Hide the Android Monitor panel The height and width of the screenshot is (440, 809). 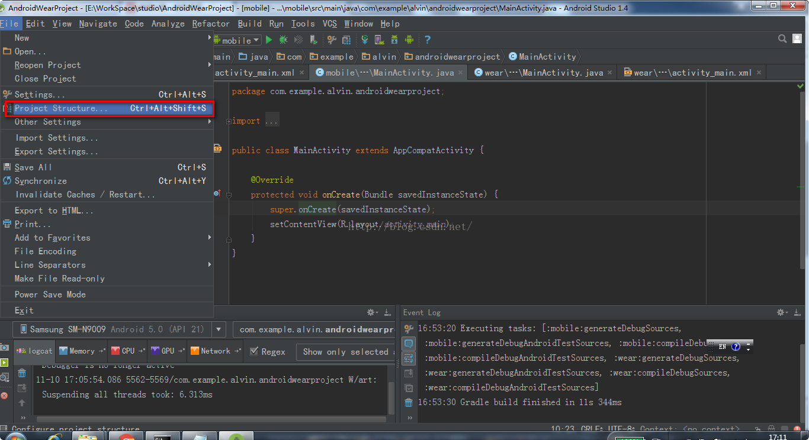[387, 312]
